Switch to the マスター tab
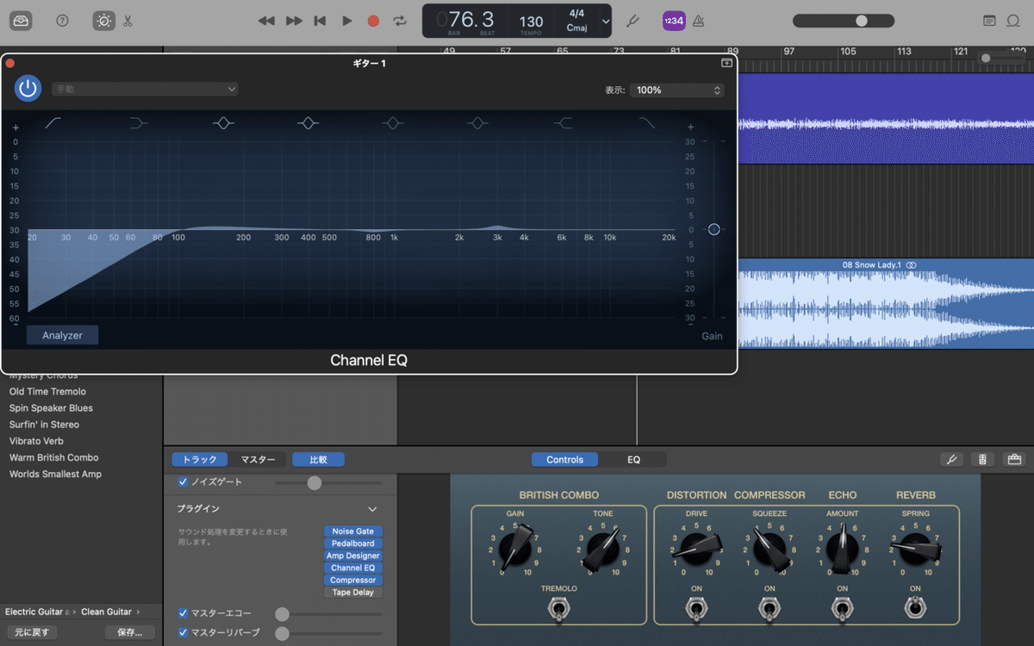This screenshot has height=646, width=1034. click(x=258, y=460)
